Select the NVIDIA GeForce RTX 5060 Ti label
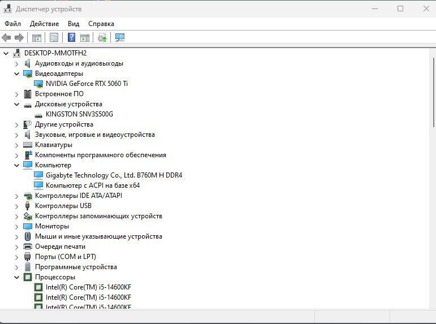This screenshot has height=324, width=436. point(87,84)
